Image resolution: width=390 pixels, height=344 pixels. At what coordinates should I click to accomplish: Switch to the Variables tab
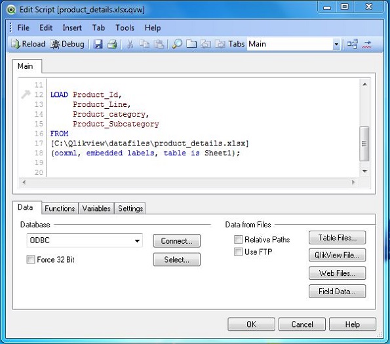coord(96,208)
